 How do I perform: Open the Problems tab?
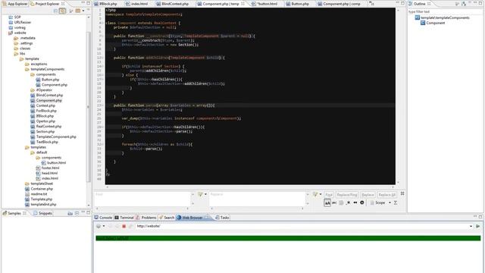coord(146,218)
